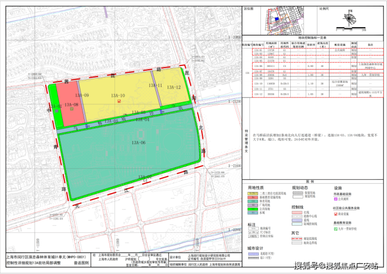
Task: Click the 城市设计 legend heading
Action: point(255,248)
